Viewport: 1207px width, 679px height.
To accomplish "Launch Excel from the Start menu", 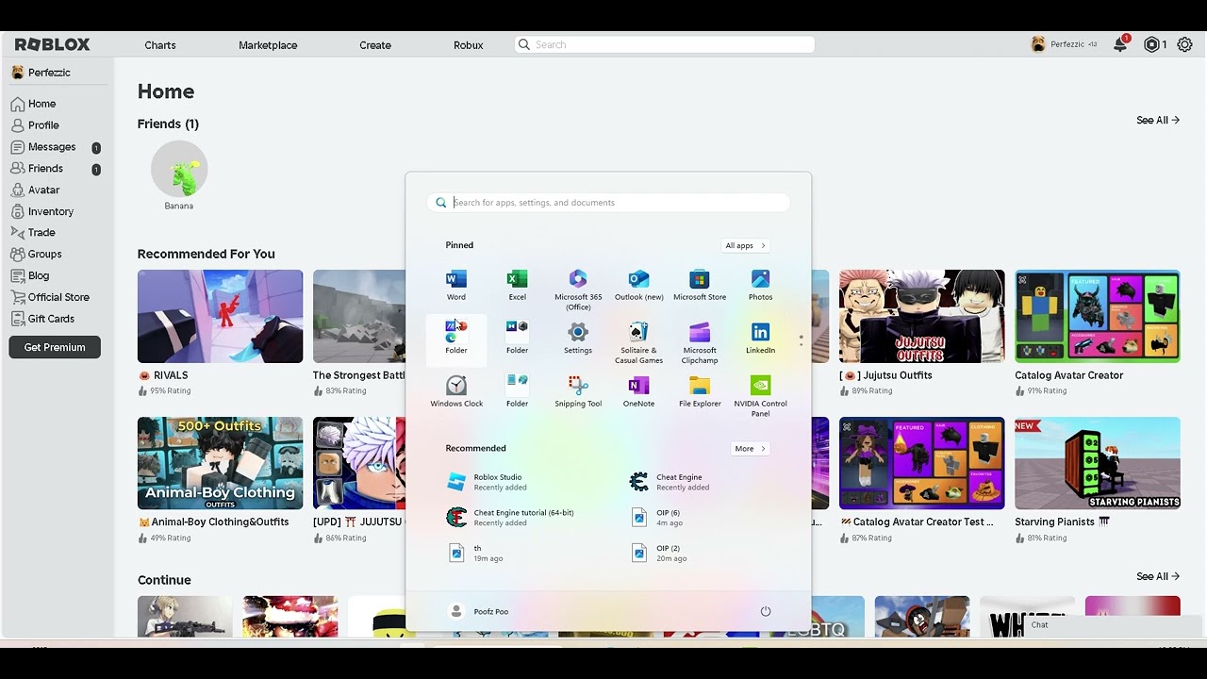I will [517, 285].
